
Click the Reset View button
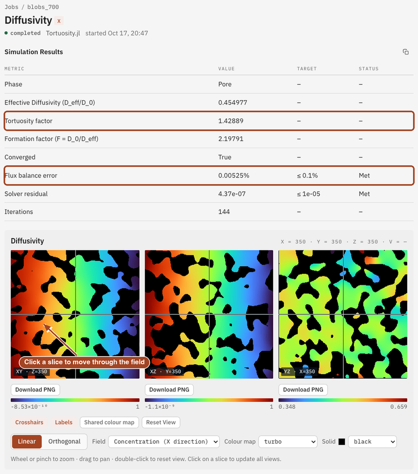pyautogui.click(x=161, y=422)
